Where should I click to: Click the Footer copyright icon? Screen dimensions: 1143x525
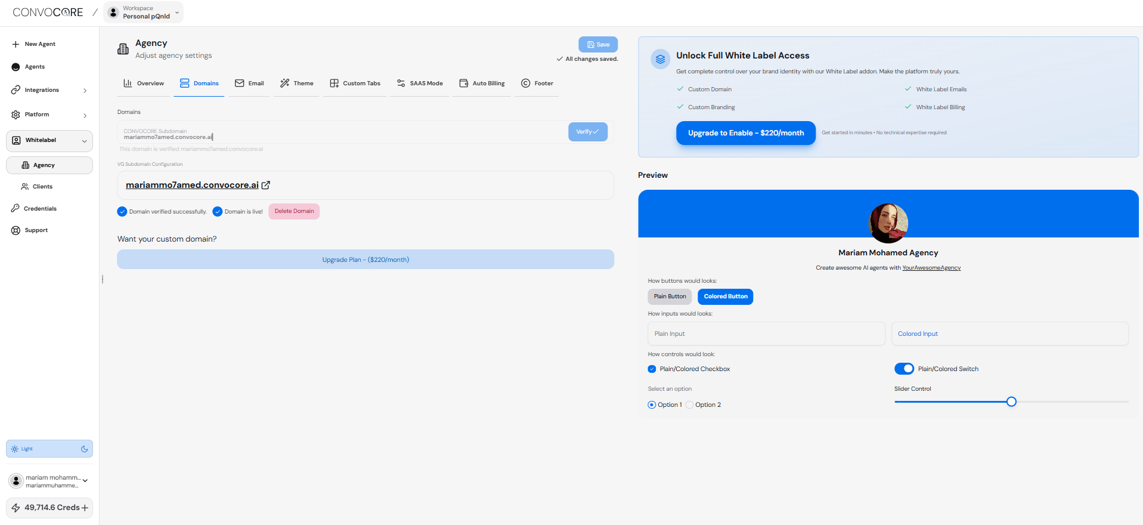click(x=525, y=83)
